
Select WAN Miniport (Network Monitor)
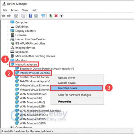click(x=40, y=111)
